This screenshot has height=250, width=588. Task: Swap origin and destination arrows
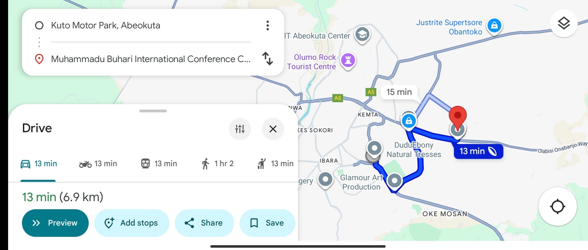[268, 59]
